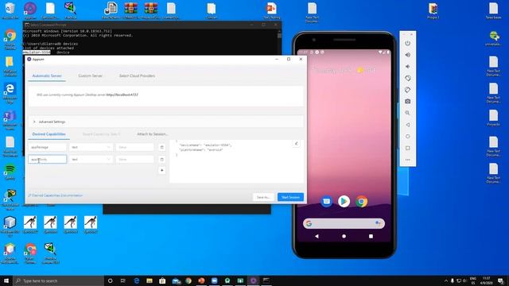Tap the Google search bar on emulator

pos(344,223)
